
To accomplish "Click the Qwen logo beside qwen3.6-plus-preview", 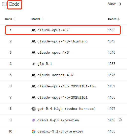I will [x=34, y=120].
